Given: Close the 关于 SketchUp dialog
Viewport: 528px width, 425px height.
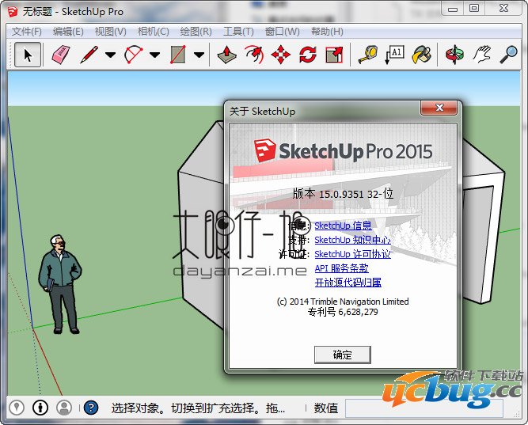Looking at the screenshot, I should click(x=439, y=108).
